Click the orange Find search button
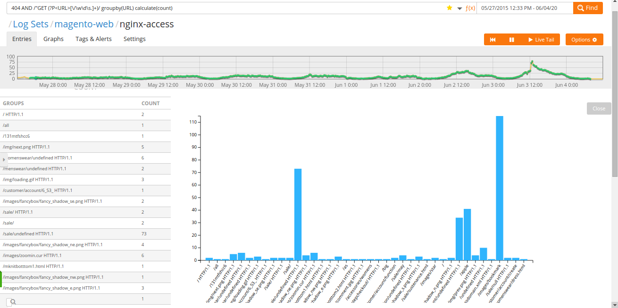The width and height of the screenshot is (618, 308). (588, 8)
